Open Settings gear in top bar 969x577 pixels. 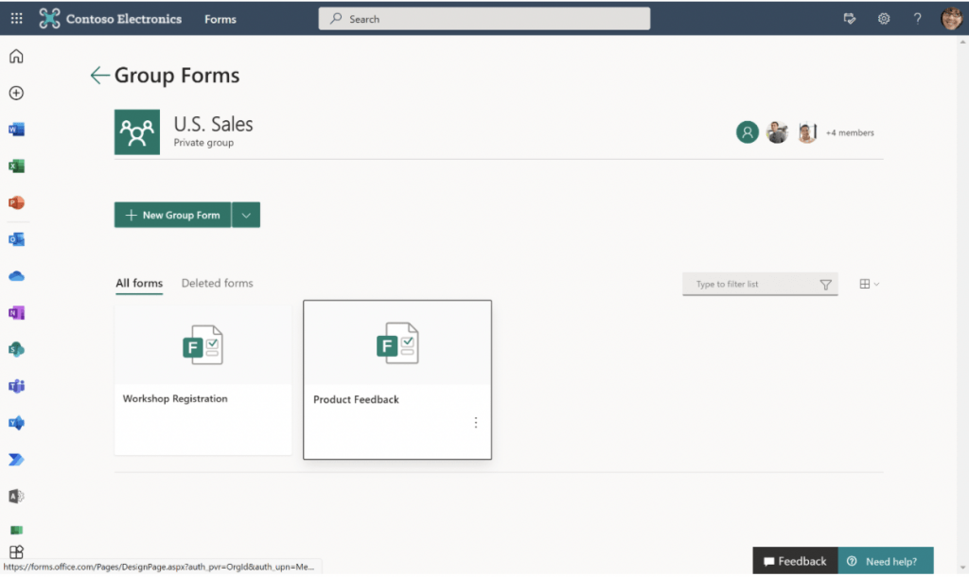coord(884,19)
